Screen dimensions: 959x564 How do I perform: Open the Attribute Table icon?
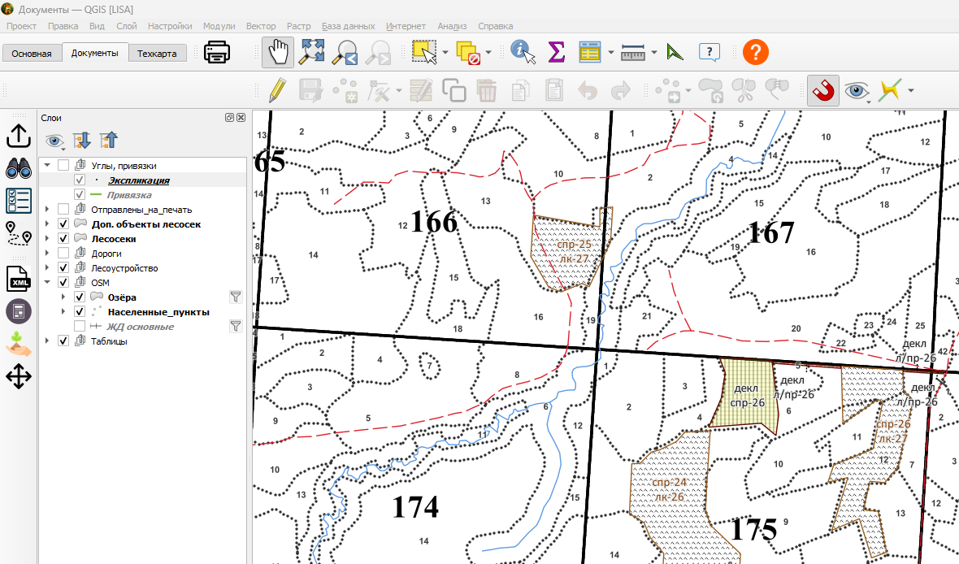[589, 52]
